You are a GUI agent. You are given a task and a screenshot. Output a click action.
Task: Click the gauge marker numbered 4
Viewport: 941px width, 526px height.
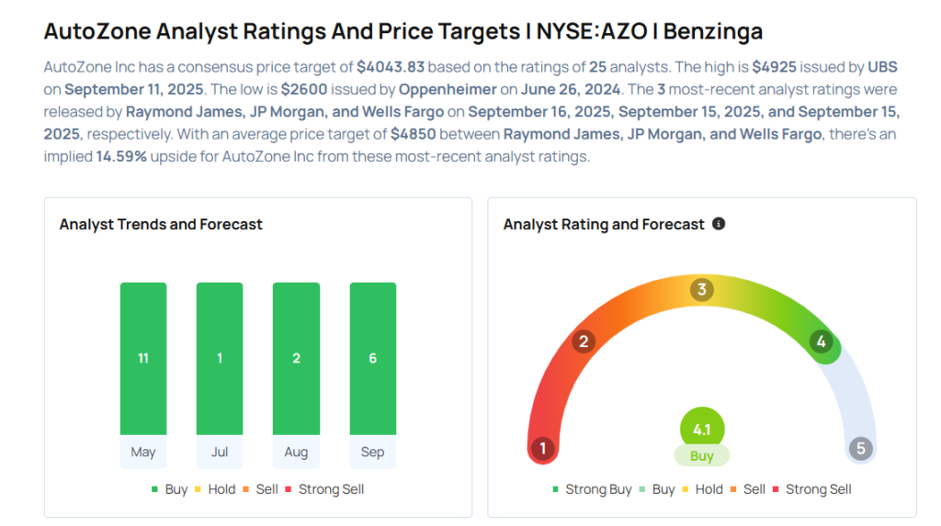point(822,342)
